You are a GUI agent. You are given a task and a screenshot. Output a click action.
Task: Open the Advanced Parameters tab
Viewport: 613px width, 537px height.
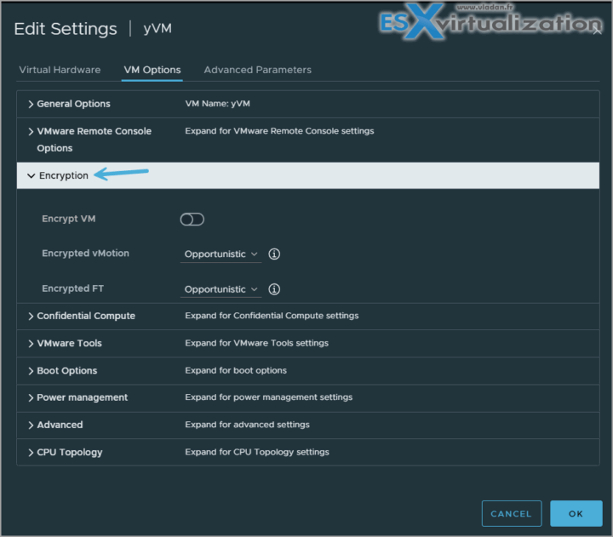[258, 70]
